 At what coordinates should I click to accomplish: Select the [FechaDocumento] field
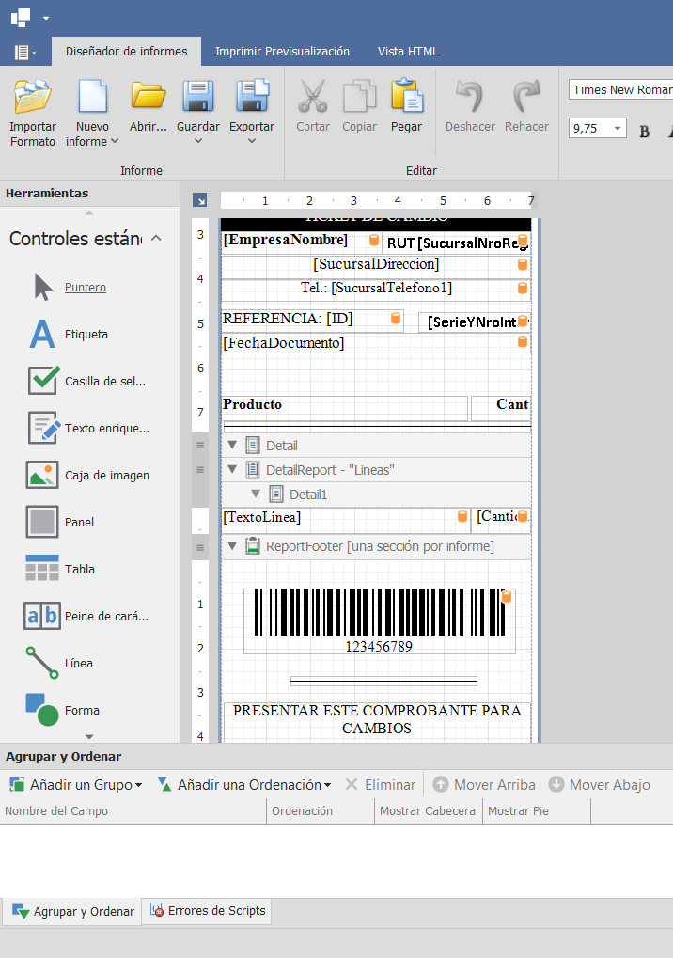tap(376, 343)
